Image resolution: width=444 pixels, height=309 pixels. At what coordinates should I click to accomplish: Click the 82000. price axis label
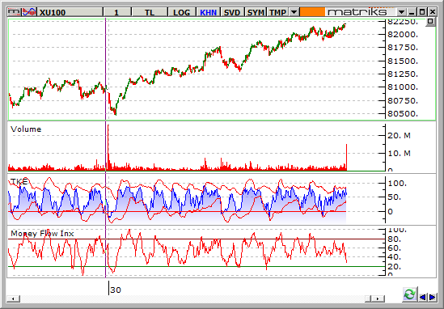pos(403,35)
